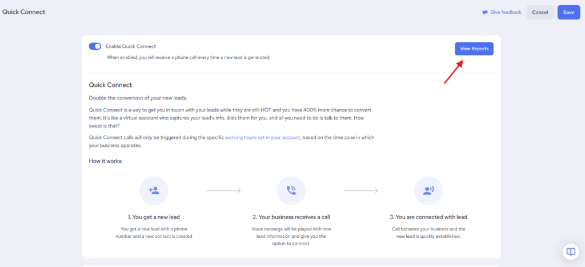Click "2. Your business receives a call" title
585x267 pixels.
[291, 217]
